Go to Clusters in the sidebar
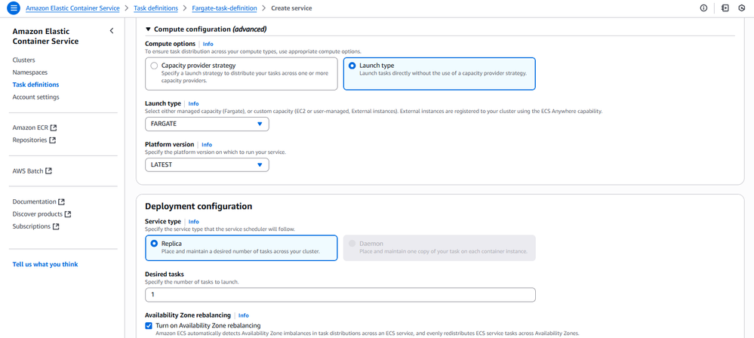The width and height of the screenshot is (754, 338). 23,60
